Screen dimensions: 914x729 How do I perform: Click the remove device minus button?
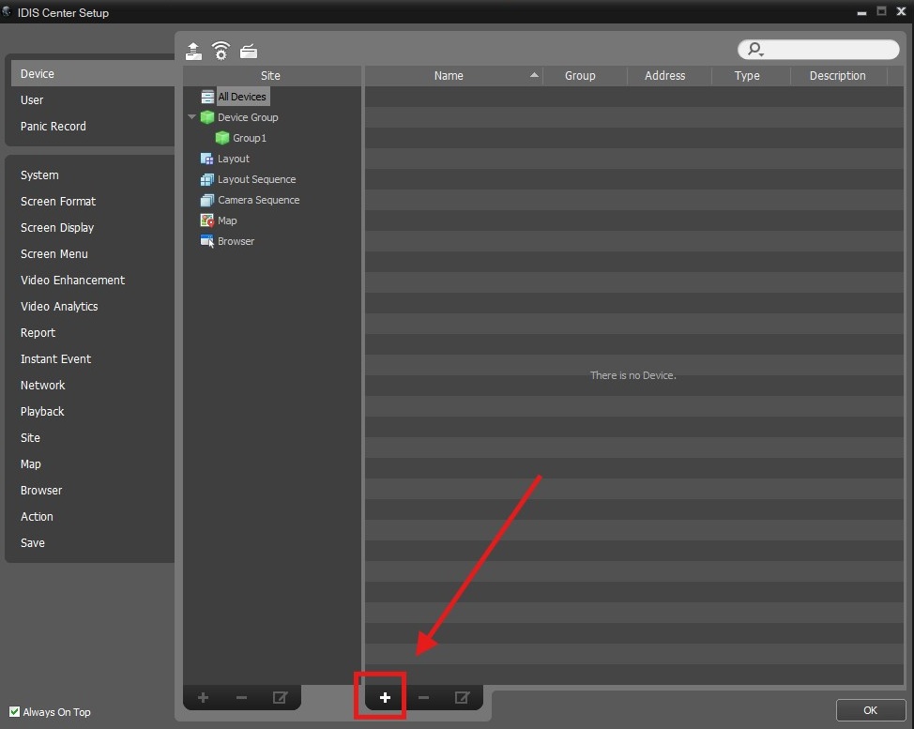point(423,698)
